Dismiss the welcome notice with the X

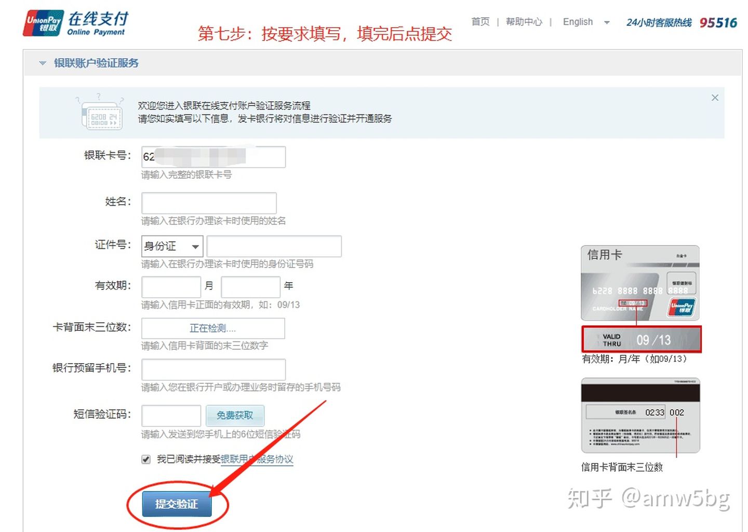pyautogui.click(x=715, y=98)
